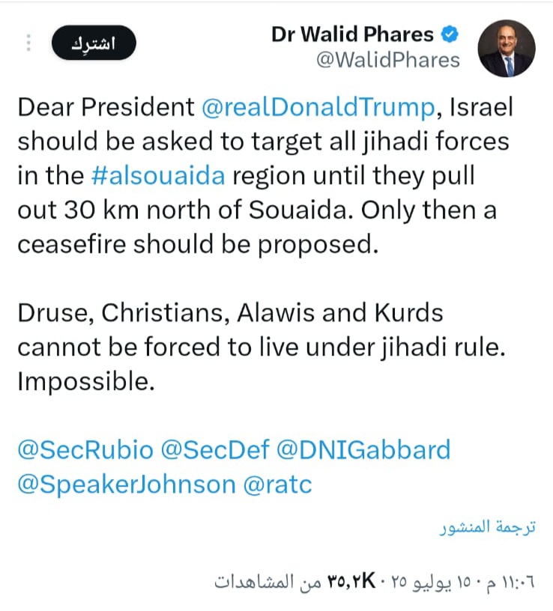Open the @SecRubio mention
The image size is (553, 611).
coord(85,450)
